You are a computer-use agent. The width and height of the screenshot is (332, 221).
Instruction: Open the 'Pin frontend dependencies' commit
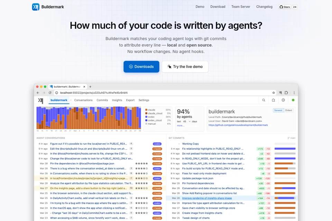[198, 183]
